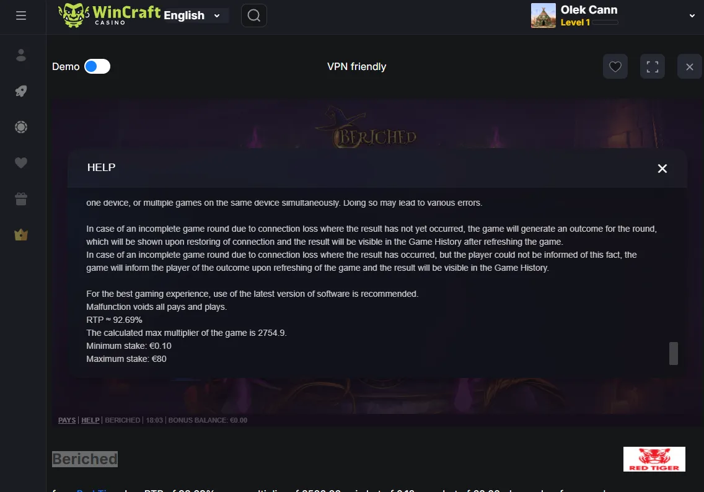Click the Red Tiger provider logo
The image size is (704, 492).
pos(654,459)
